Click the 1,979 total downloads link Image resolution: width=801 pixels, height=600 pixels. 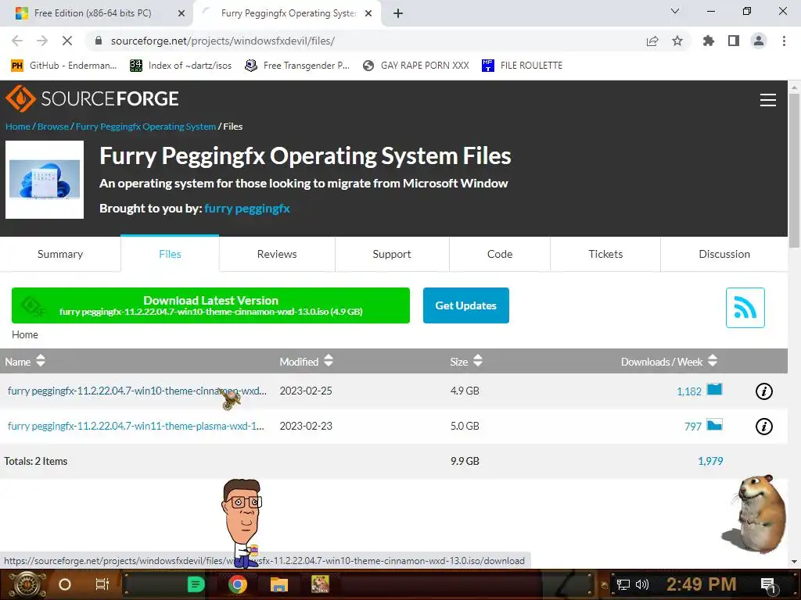click(710, 461)
